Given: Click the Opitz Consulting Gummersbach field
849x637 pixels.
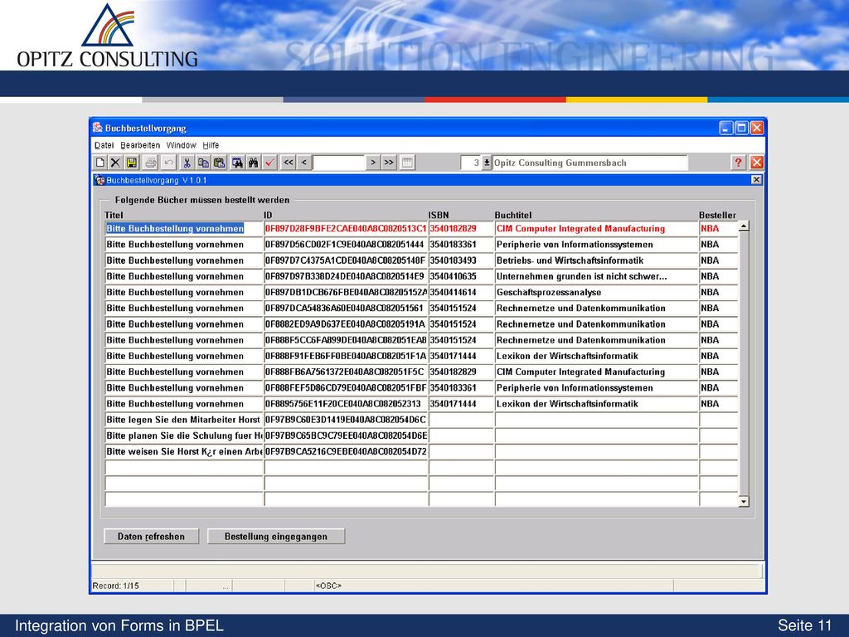Looking at the screenshot, I should point(589,163).
